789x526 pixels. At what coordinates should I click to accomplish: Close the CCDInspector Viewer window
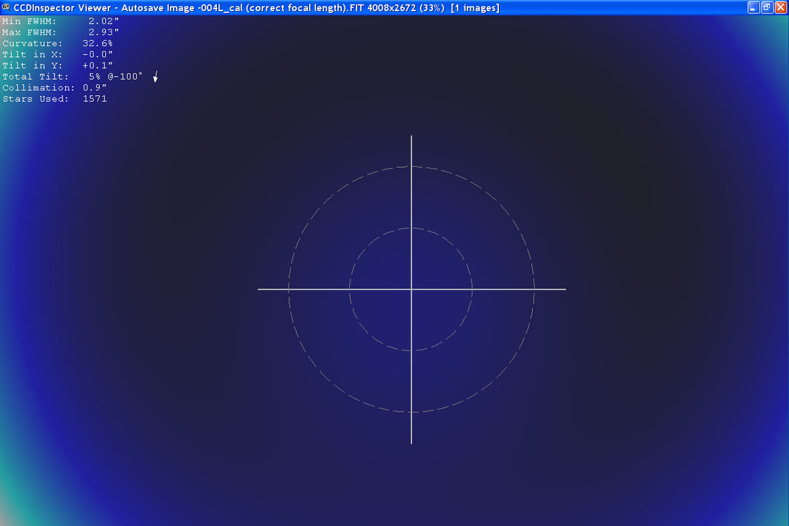coord(780,7)
